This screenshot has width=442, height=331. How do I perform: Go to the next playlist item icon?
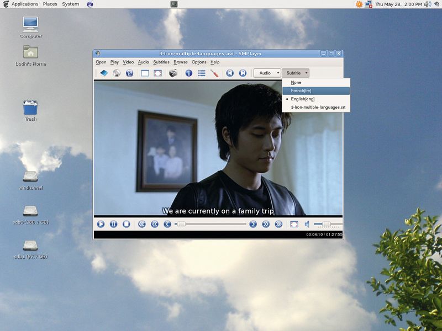point(243,73)
